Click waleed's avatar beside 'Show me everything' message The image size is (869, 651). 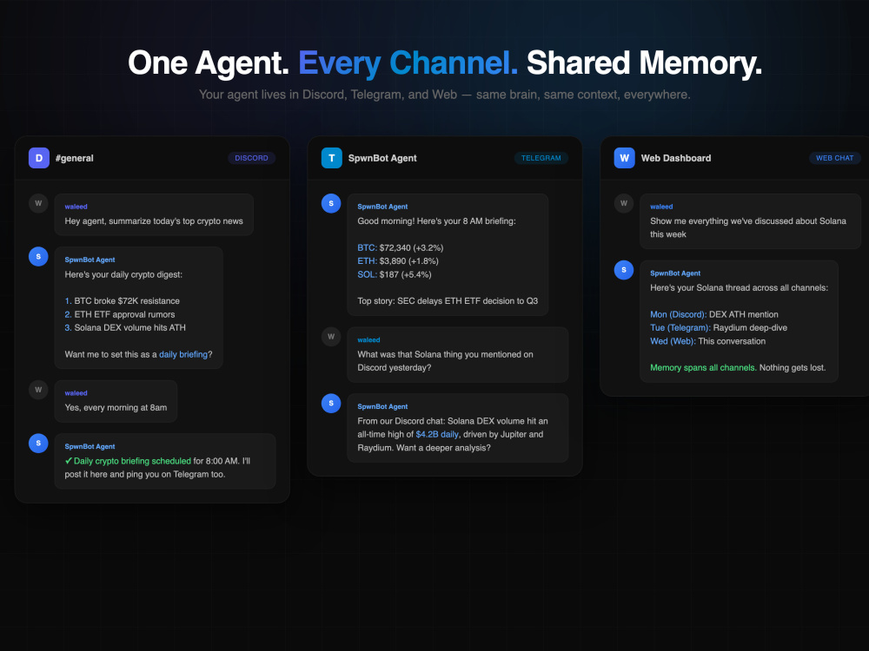623,203
